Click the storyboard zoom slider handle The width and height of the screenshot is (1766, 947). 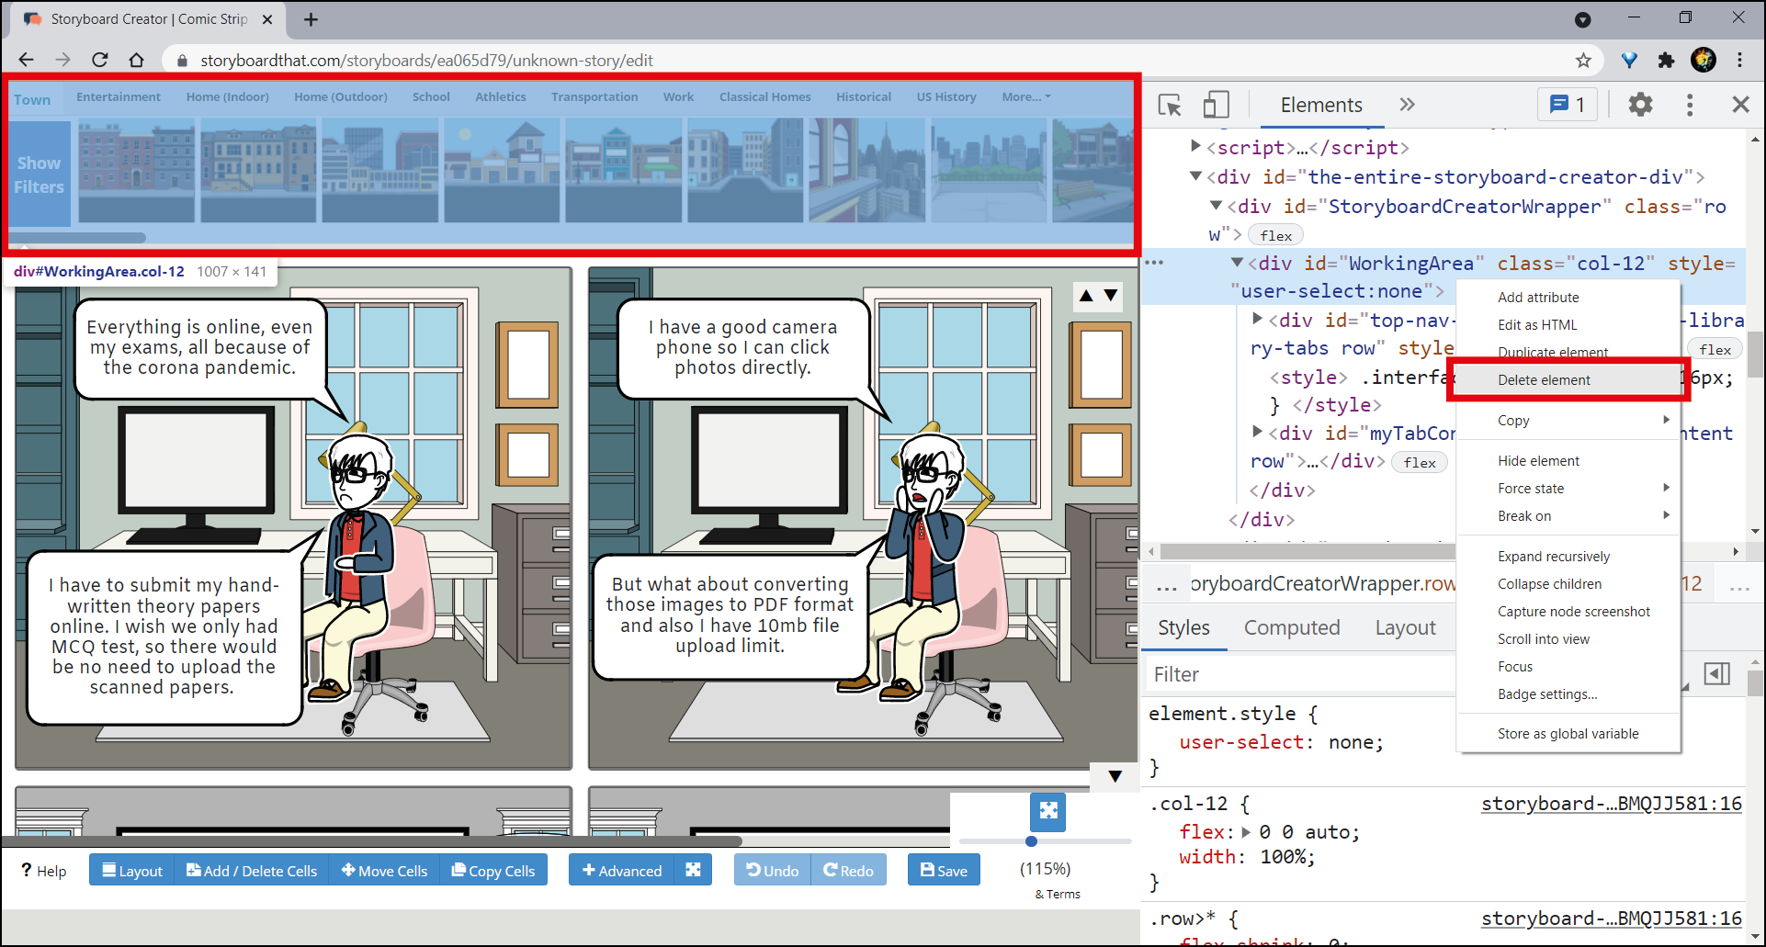(1031, 841)
